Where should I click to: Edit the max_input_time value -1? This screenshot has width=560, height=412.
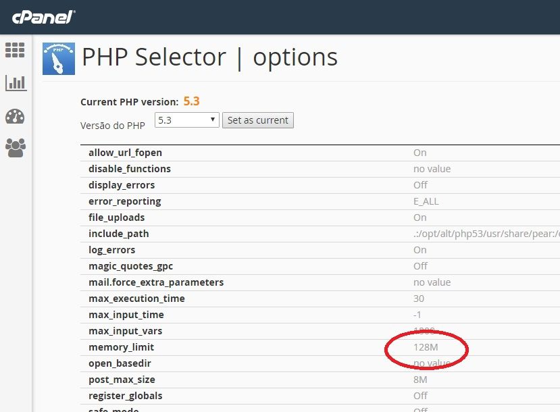[x=418, y=315]
